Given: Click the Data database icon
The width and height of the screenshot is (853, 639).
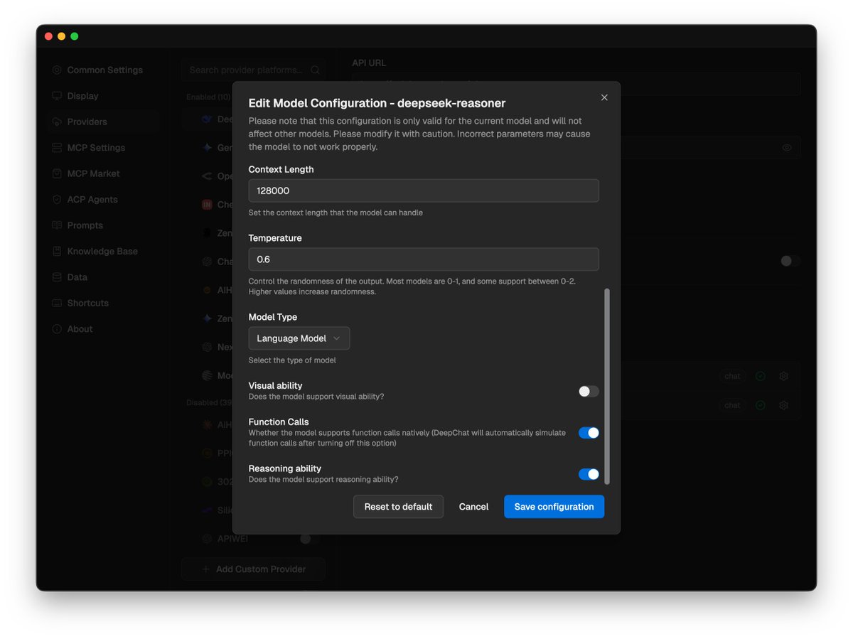Looking at the screenshot, I should [x=57, y=277].
